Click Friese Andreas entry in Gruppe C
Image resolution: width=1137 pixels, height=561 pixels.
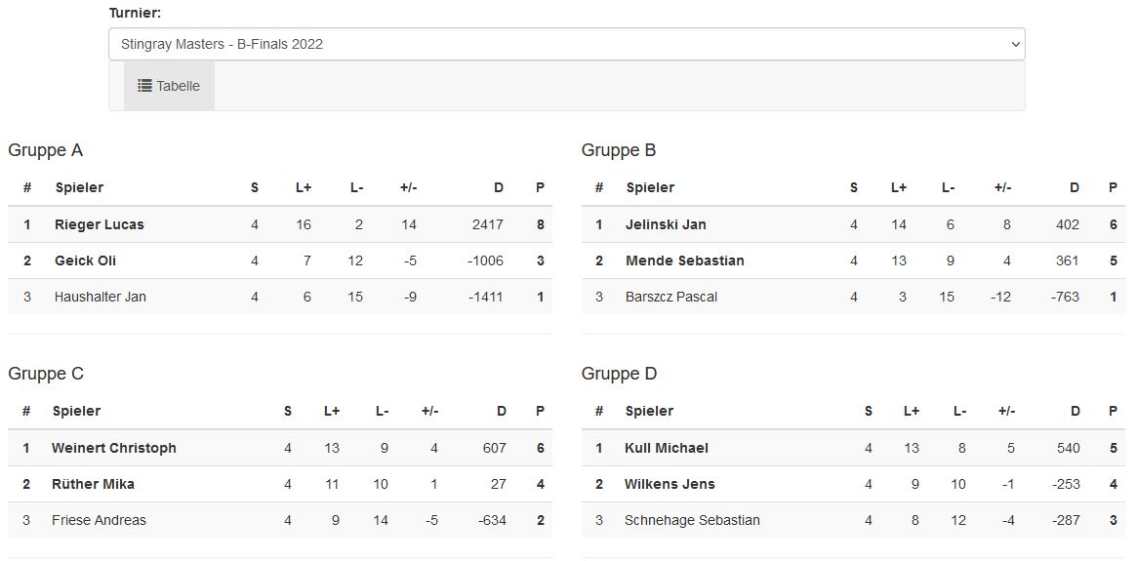point(99,520)
